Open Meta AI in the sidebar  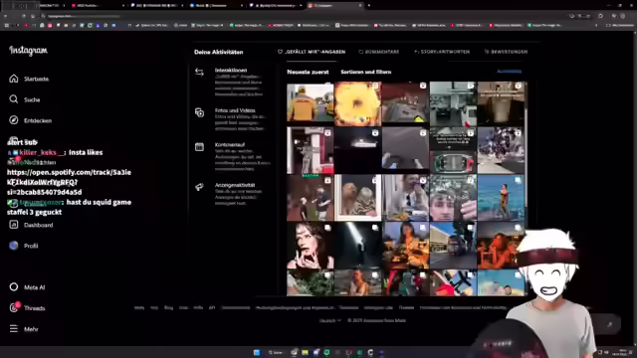[27, 287]
